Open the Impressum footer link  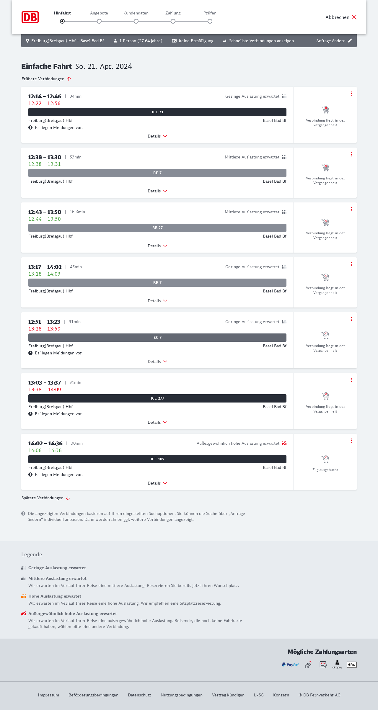click(48, 695)
